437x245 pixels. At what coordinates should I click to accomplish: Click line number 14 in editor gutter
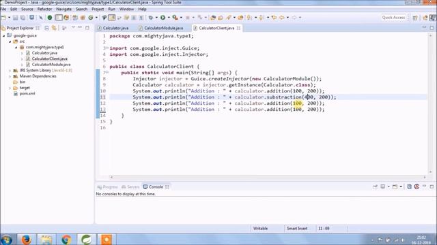(103, 115)
